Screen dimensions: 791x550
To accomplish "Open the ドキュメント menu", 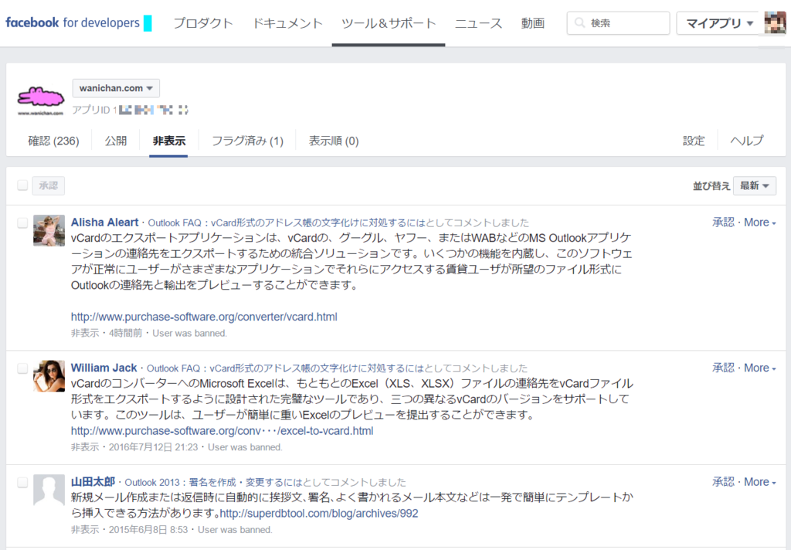I will [x=287, y=23].
